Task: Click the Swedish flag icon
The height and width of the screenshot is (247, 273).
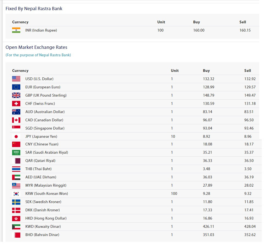Action: click(16, 202)
